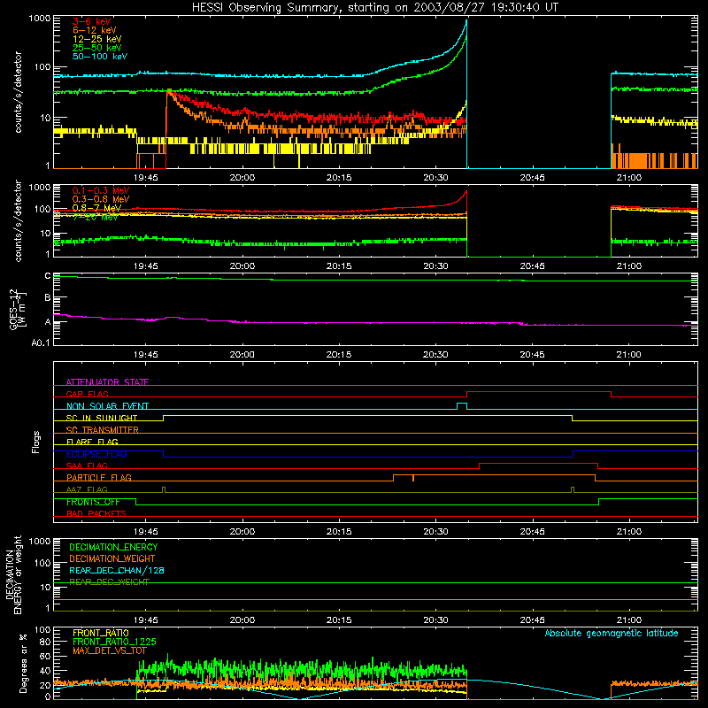The image size is (708, 708).
Task: Select the blue ECLIPSE_FLAG label
Action: [x=96, y=454]
